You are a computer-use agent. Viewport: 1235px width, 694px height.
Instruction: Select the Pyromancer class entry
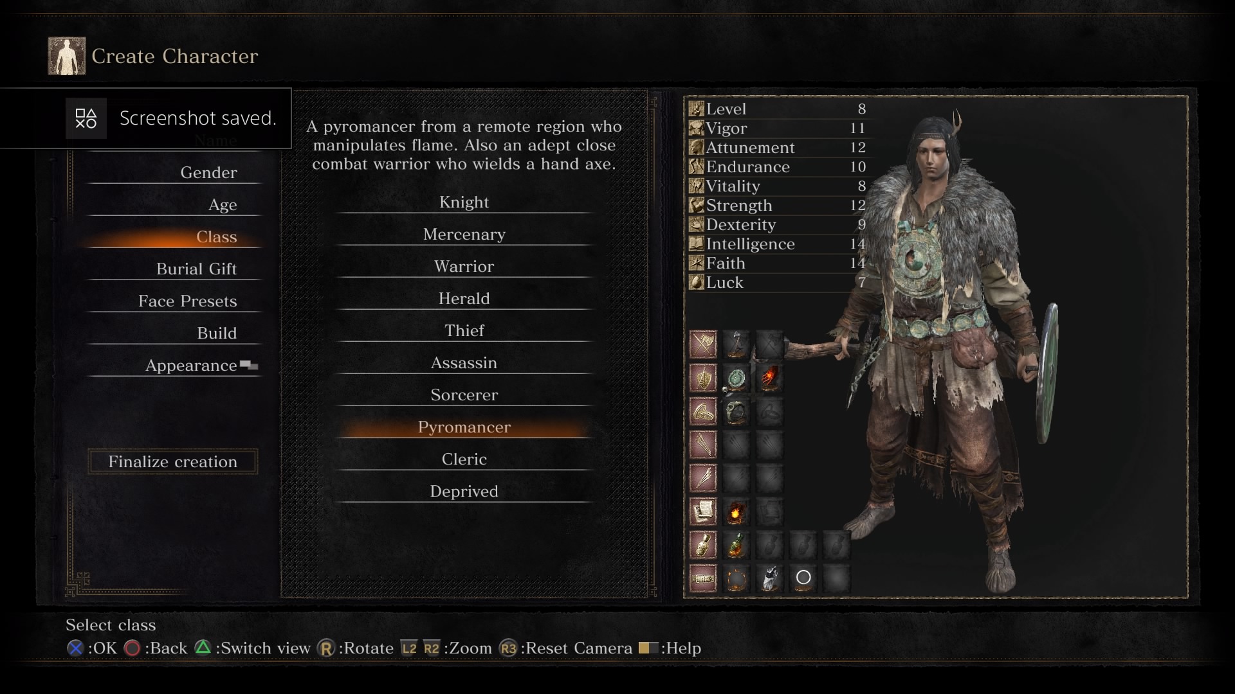click(464, 427)
